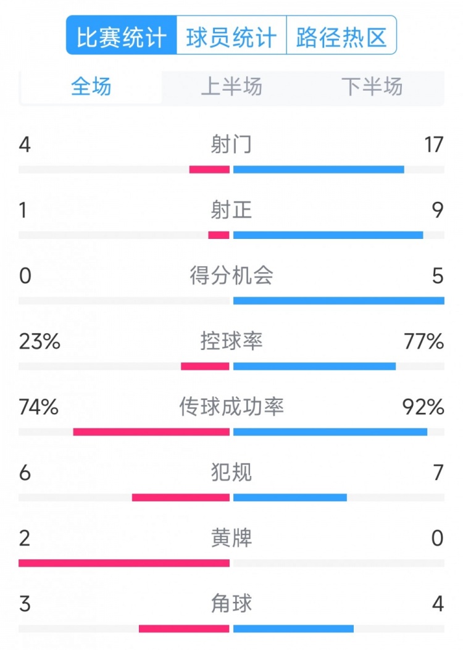Viewport: 463px width, 650px height.
Task: Click the 角球 stat label
Action: click(x=231, y=603)
